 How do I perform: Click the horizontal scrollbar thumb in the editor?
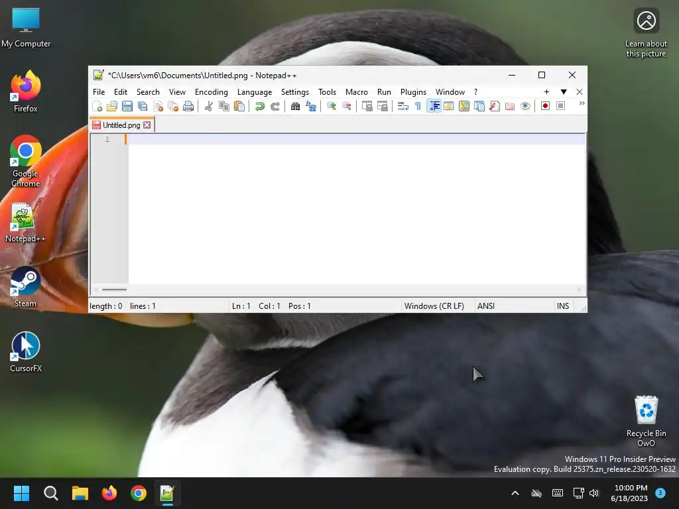point(114,290)
